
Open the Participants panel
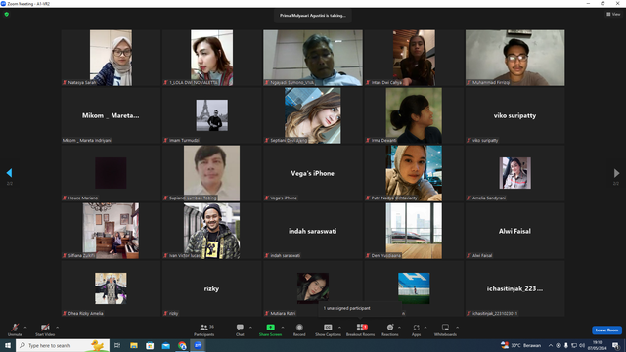204,330
